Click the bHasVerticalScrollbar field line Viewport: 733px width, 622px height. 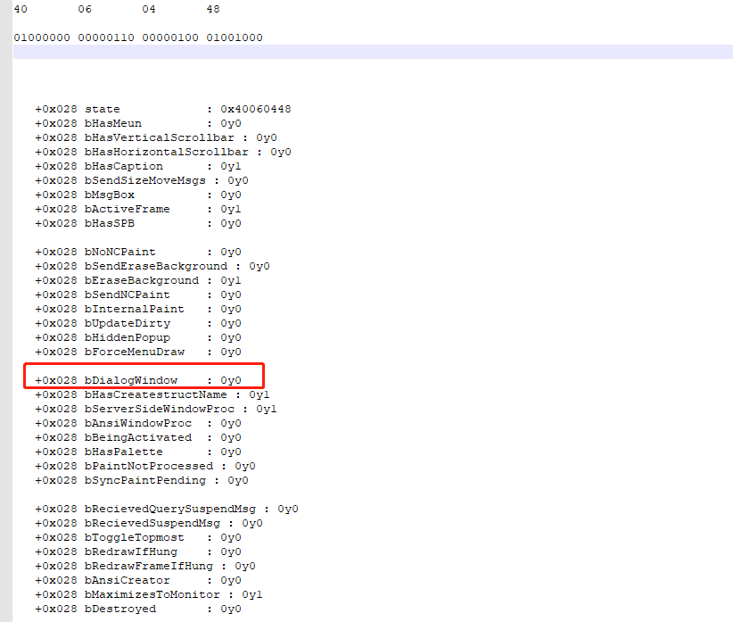click(156, 138)
